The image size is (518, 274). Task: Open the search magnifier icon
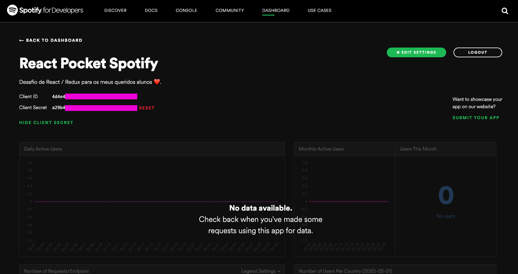coord(505,11)
